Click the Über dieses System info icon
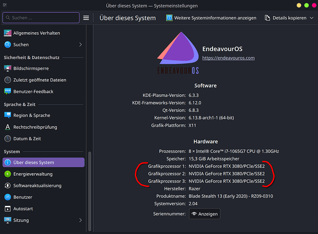 [x=7, y=162]
